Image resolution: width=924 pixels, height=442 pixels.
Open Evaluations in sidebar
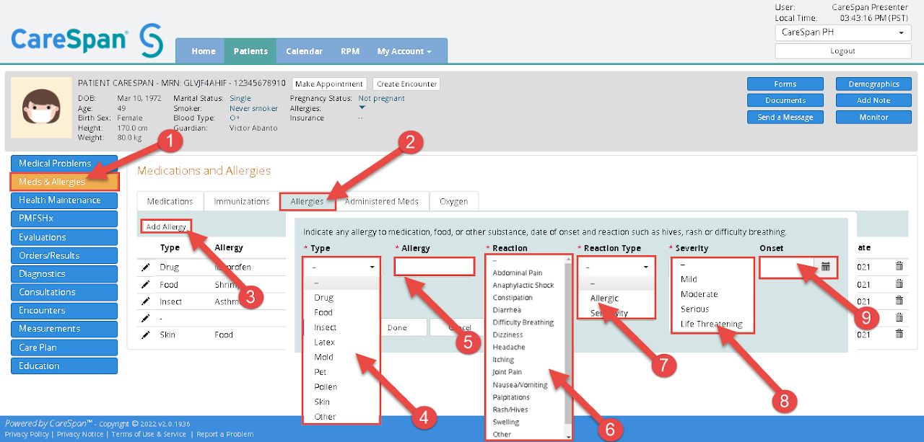[64, 237]
